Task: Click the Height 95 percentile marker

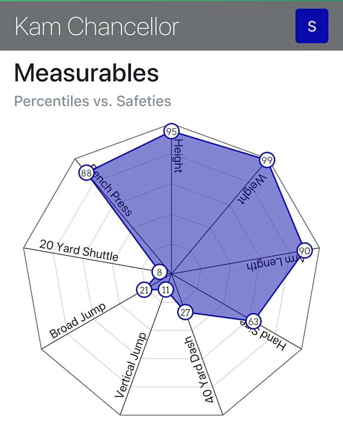Action: [x=171, y=131]
